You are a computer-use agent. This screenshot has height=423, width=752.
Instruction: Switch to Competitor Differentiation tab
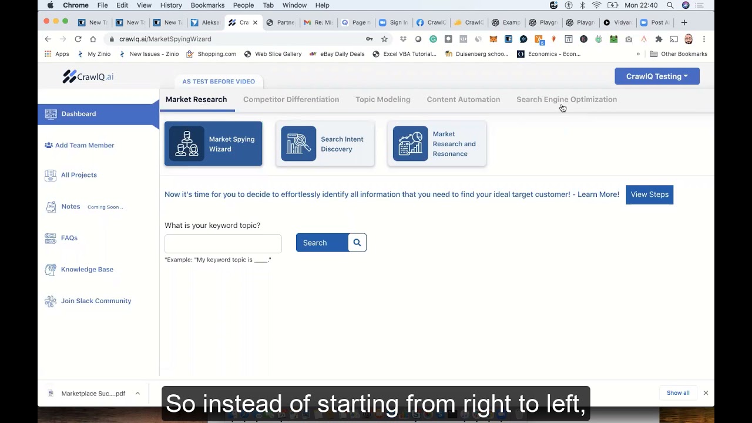tap(291, 99)
